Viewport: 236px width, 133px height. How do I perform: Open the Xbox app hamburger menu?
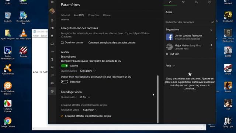point(52,2)
